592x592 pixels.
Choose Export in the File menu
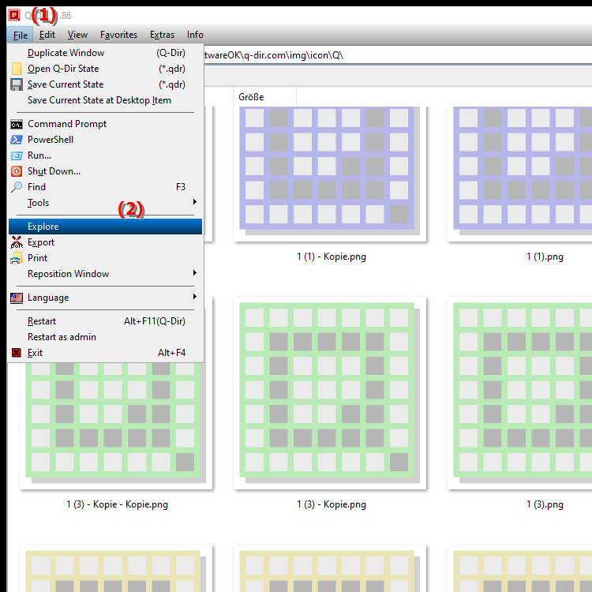[x=105, y=242]
